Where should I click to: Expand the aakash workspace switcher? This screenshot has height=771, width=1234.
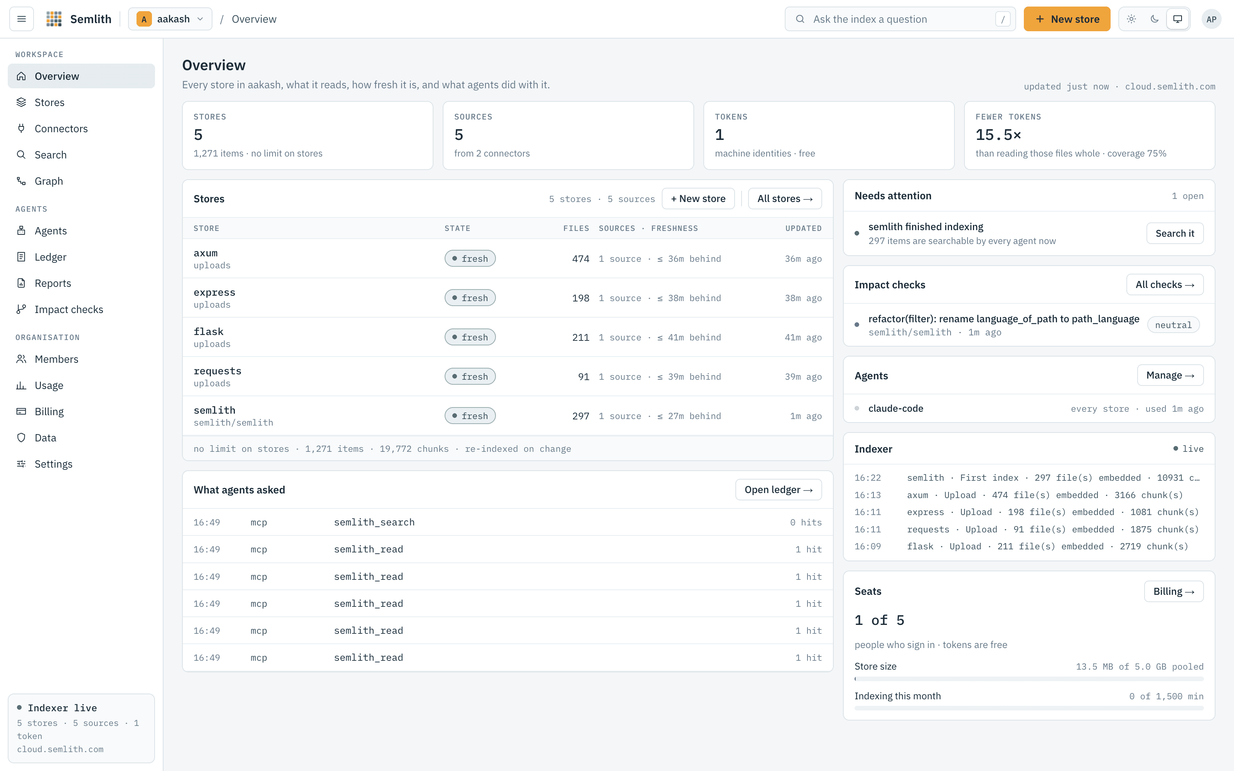coord(170,19)
